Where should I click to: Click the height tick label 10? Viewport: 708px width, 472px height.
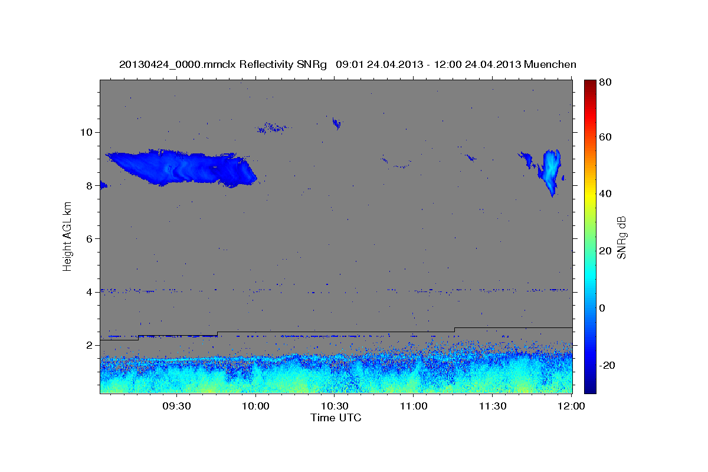87,132
